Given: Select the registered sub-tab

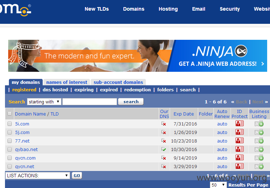Looking at the screenshot, I should point(24,90).
